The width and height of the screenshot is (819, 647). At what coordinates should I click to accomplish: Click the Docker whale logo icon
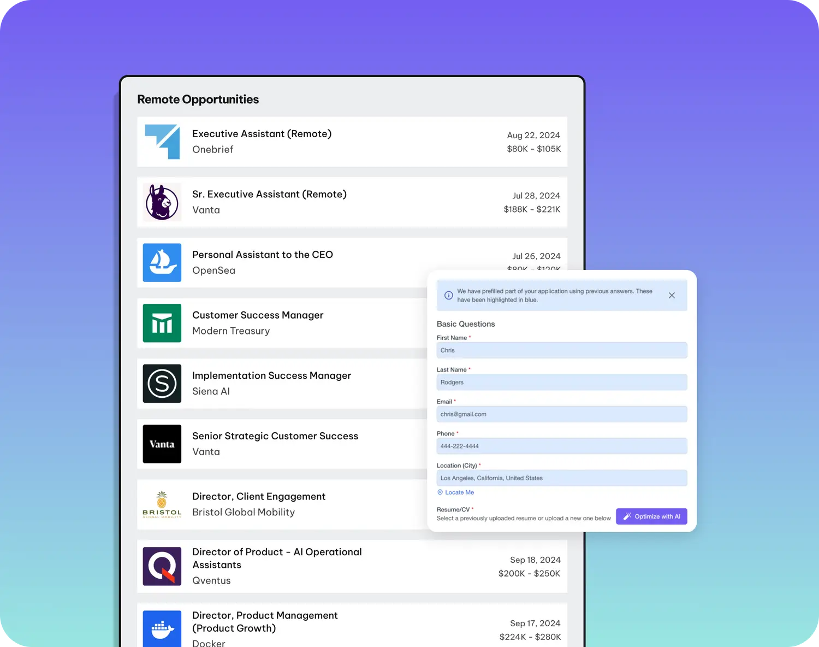162,630
